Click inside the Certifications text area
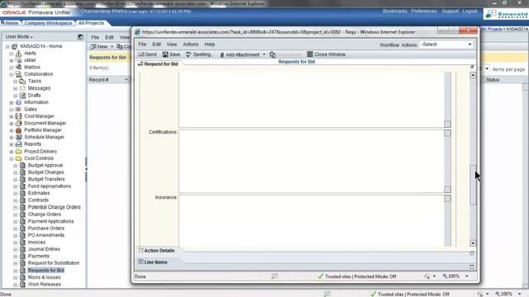 (x=312, y=161)
